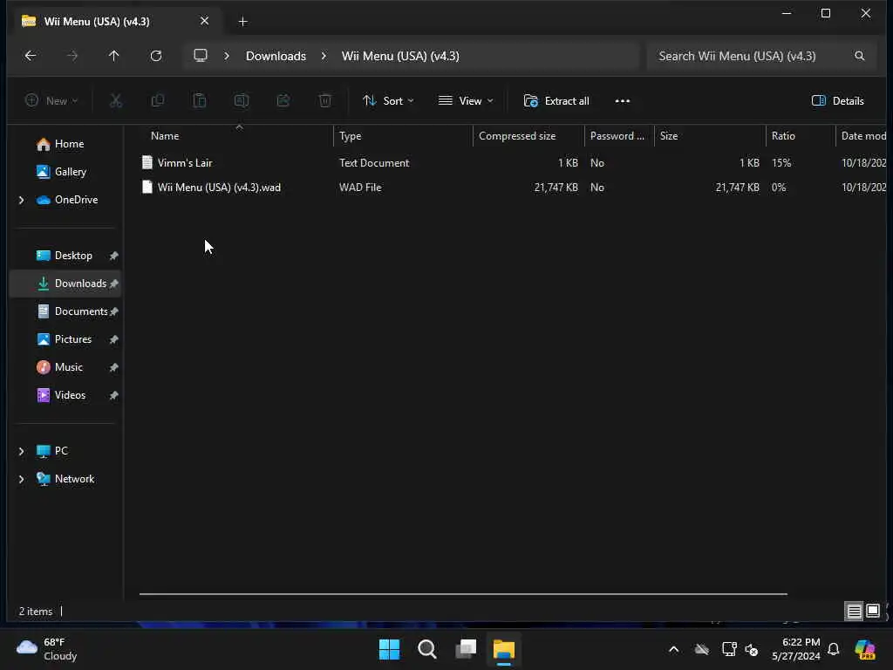Open the See more ellipsis menu
The width and height of the screenshot is (893, 670).
click(623, 101)
